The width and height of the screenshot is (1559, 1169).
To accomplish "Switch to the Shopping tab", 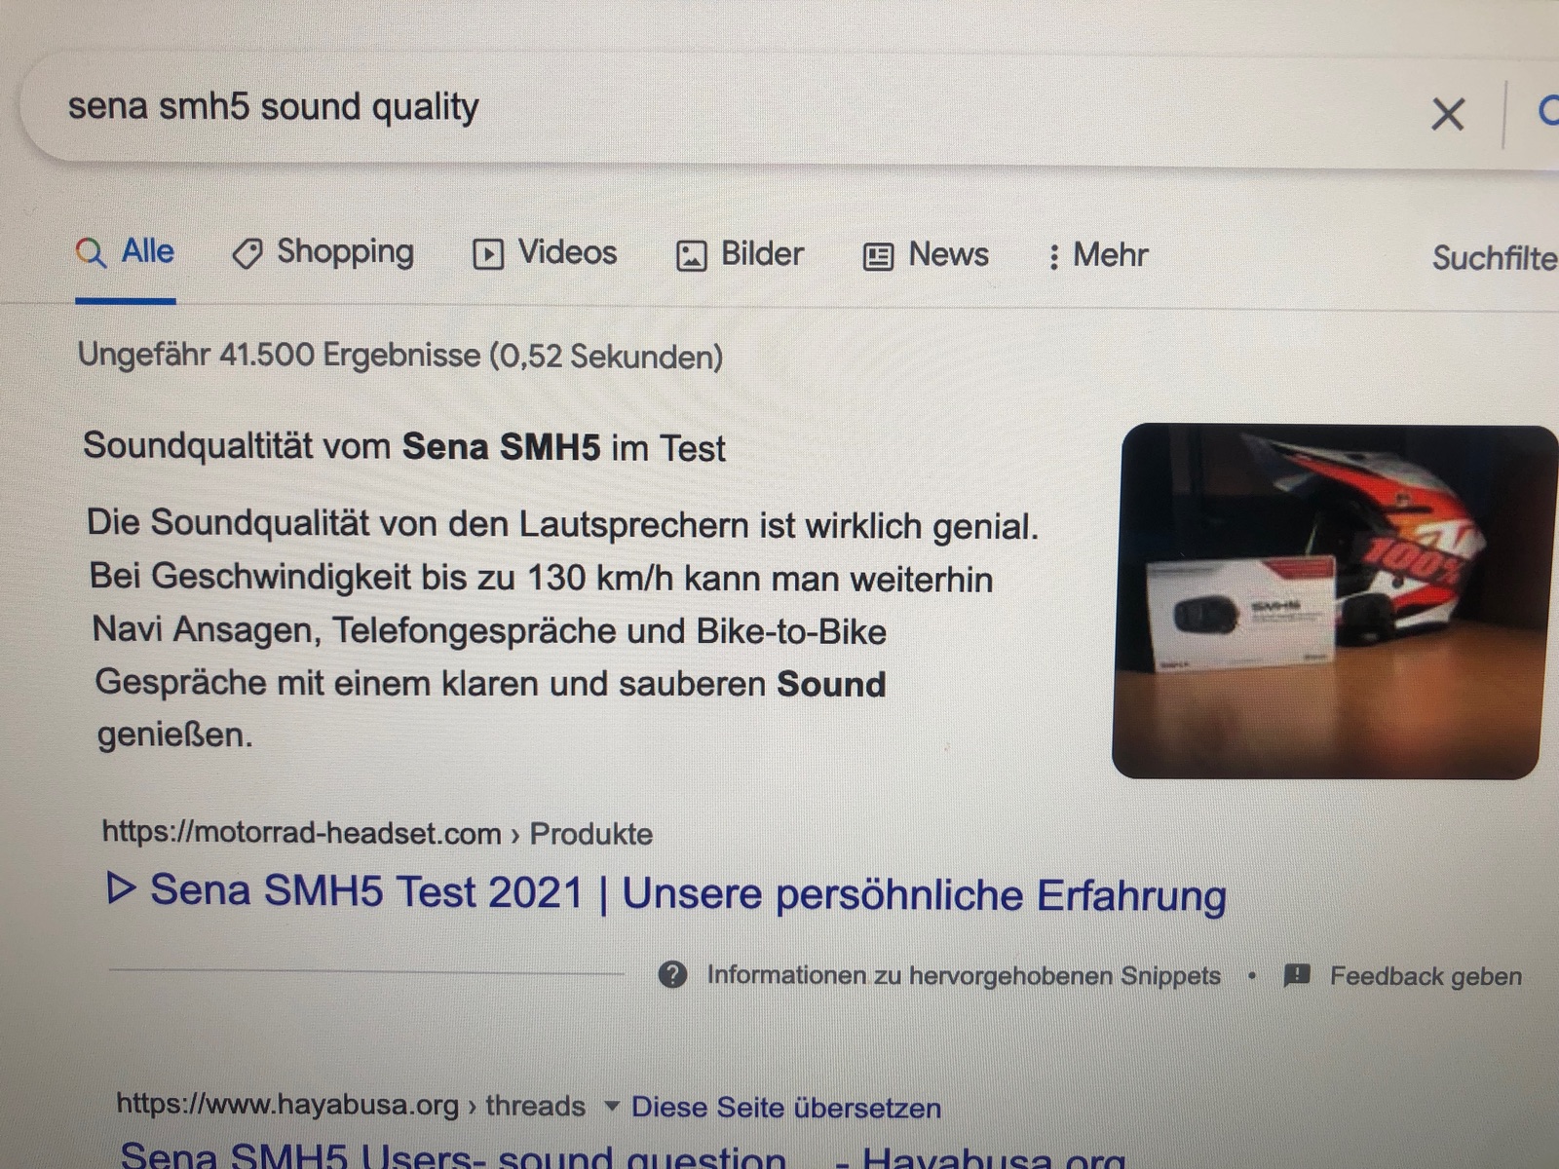I will pos(323,253).
